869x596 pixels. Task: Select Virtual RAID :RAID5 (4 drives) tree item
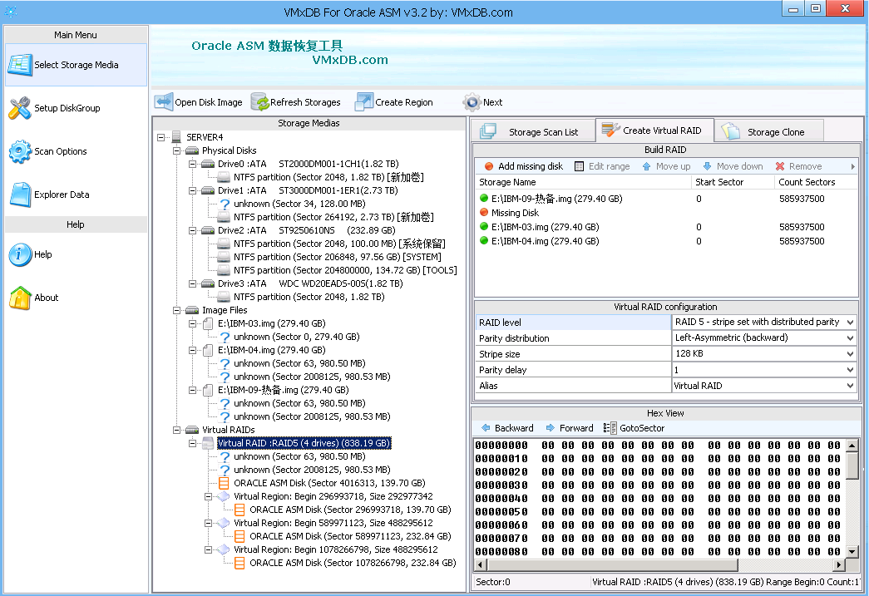click(x=304, y=443)
